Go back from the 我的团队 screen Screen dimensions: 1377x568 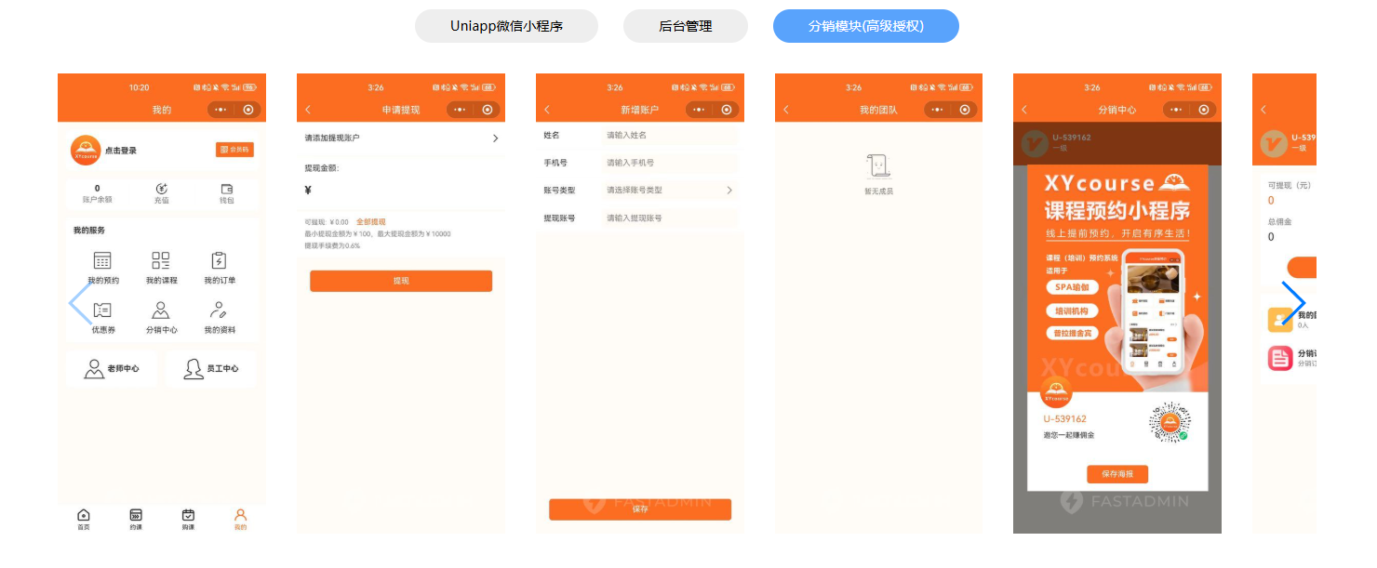786,110
